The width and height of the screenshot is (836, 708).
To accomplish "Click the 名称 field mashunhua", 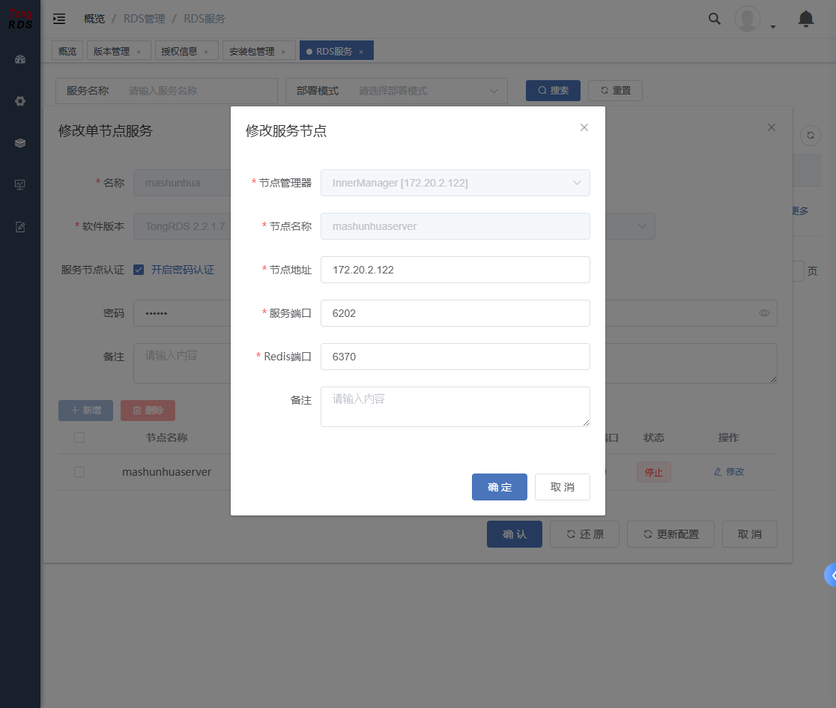I will coord(181,183).
